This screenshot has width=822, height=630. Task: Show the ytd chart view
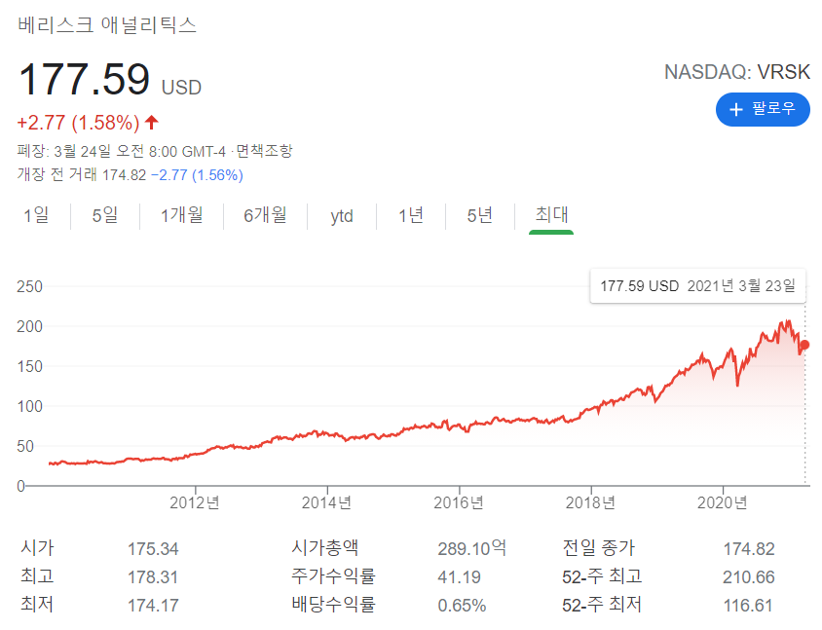pyautogui.click(x=340, y=215)
